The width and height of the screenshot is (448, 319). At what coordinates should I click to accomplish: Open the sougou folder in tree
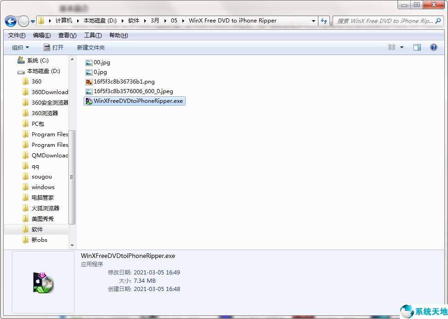[x=37, y=177]
